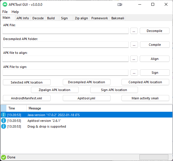Browse for decompiled APK folder with ...
Screen dimensions: 173x161
[x=134, y=45]
